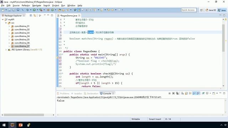
Task: Collapse the src folder node
Action: pyautogui.click(x=6, y=23)
